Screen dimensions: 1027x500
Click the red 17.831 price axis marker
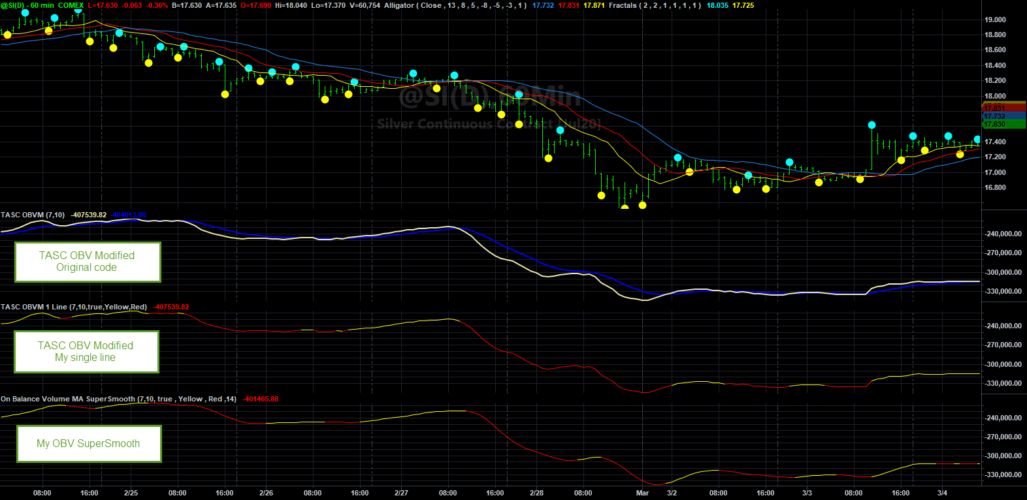tap(1004, 108)
